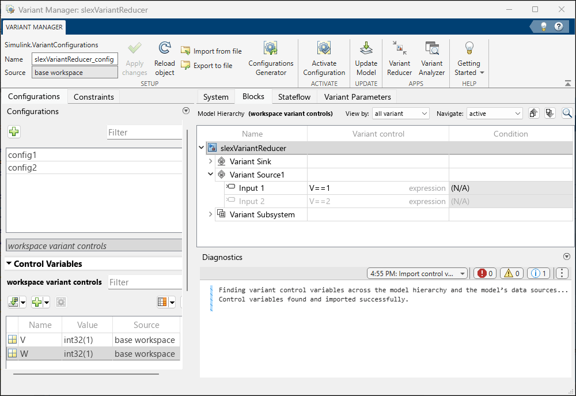The width and height of the screenshot is (576, 396).
Task: Click control variables Filter field
Action: [x=145, y=282]
